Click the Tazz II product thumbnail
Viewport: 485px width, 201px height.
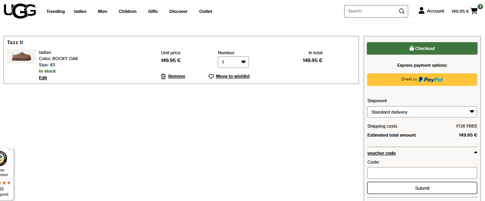pyautogui.click(x=21, y=57)
